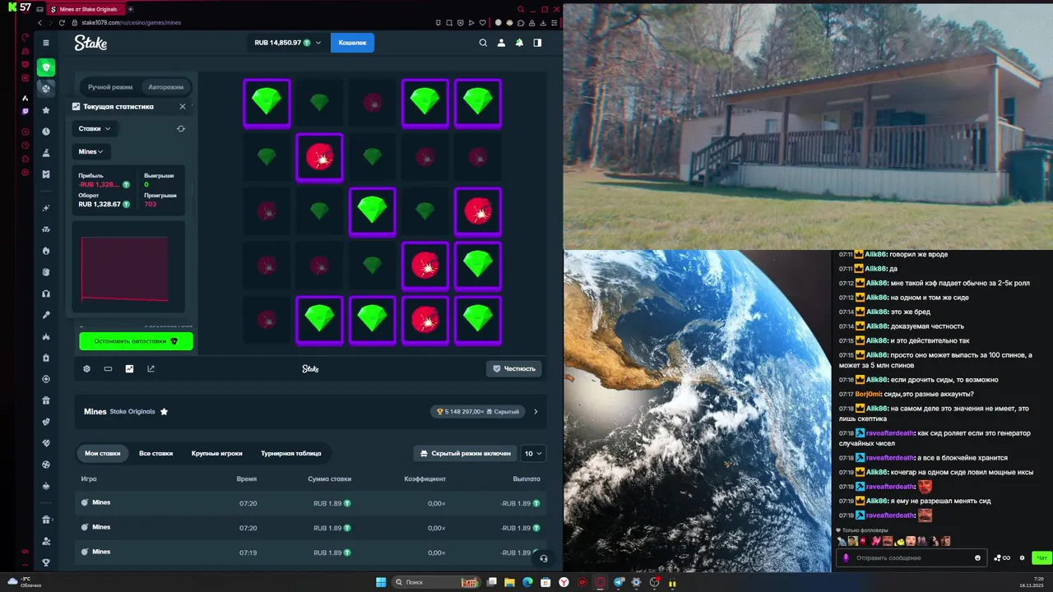Open the green shield casino sidebar icon

(46, 67)
